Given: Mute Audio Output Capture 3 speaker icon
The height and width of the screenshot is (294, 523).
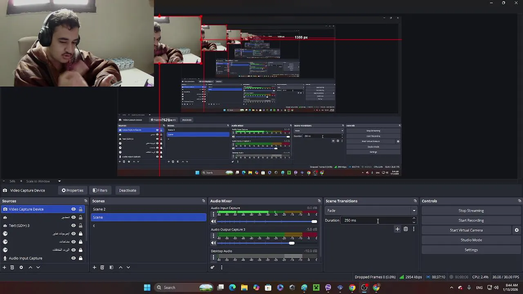Looking at the screenshot, I should 213,243.
